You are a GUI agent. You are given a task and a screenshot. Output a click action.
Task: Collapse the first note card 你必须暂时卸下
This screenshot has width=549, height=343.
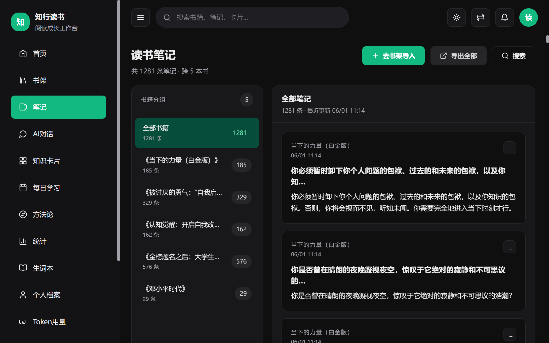point(509,148)
